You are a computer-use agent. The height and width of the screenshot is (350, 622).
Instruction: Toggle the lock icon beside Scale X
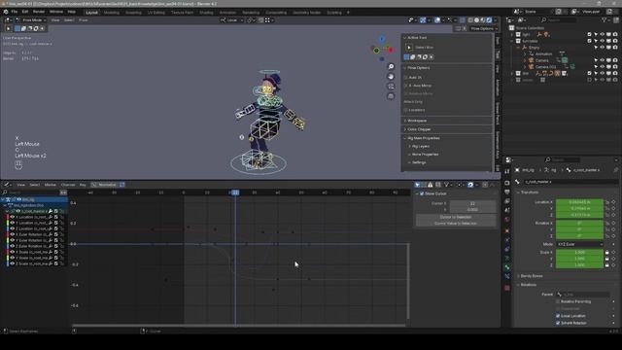tap(606, 253)
